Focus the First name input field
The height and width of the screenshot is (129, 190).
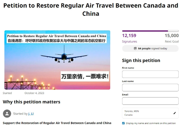tap(150, 74)
